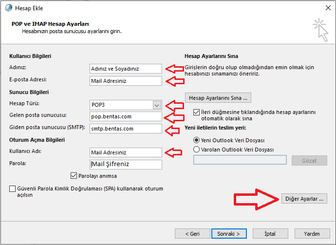Click the Gelen posta sunucusu field
This screenshot has height=245, width=336.
pos(126,116)
